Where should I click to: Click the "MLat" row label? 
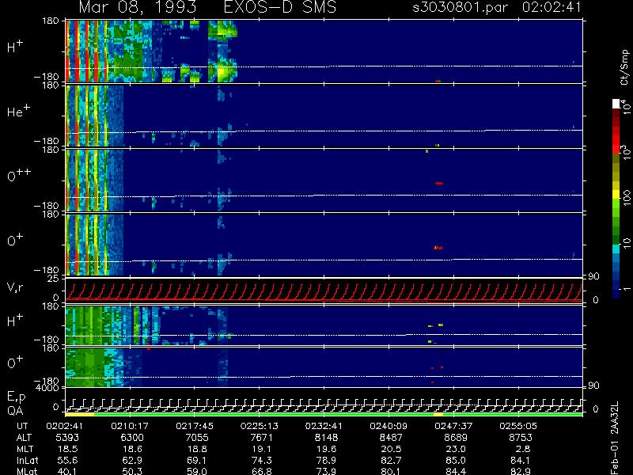pyautogui.click(x=27, y=471)
